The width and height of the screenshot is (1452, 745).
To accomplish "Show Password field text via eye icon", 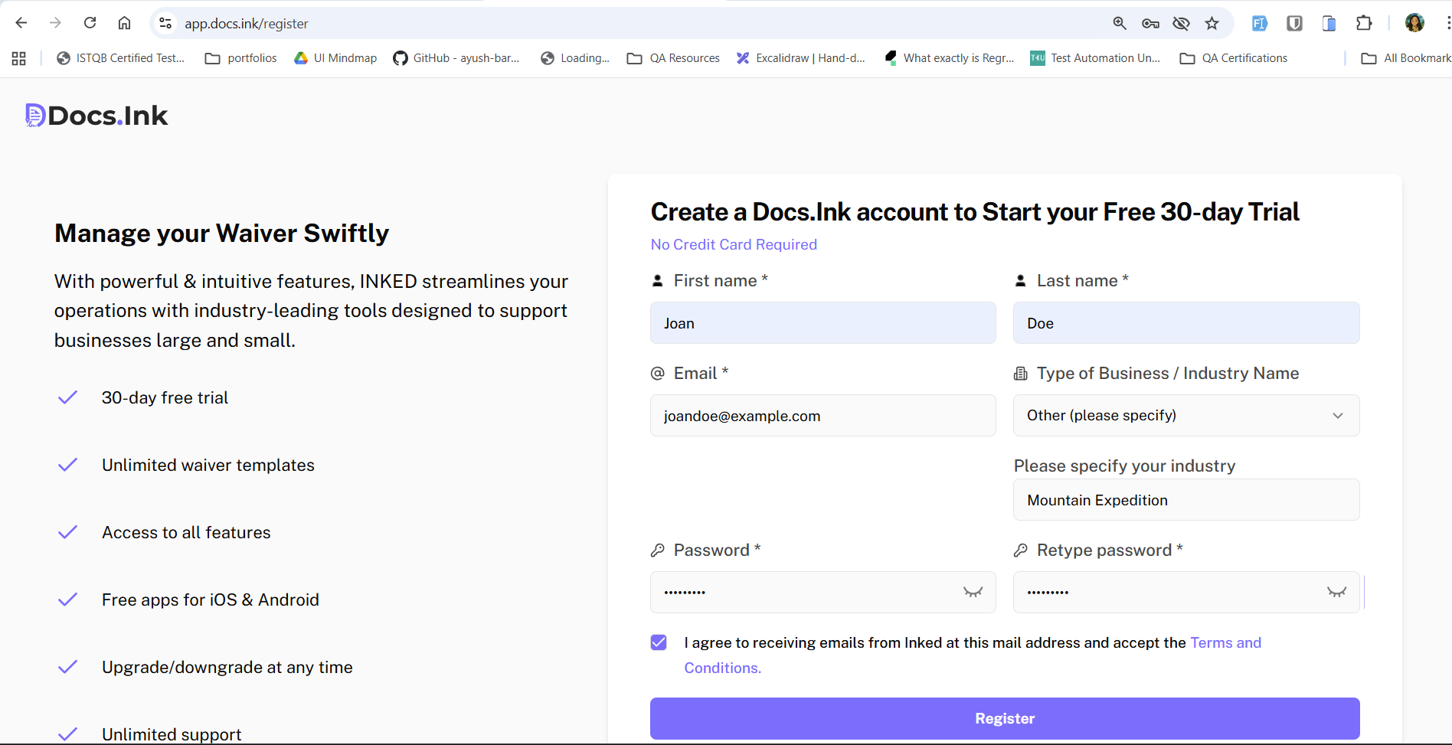I will pos(973,592).
